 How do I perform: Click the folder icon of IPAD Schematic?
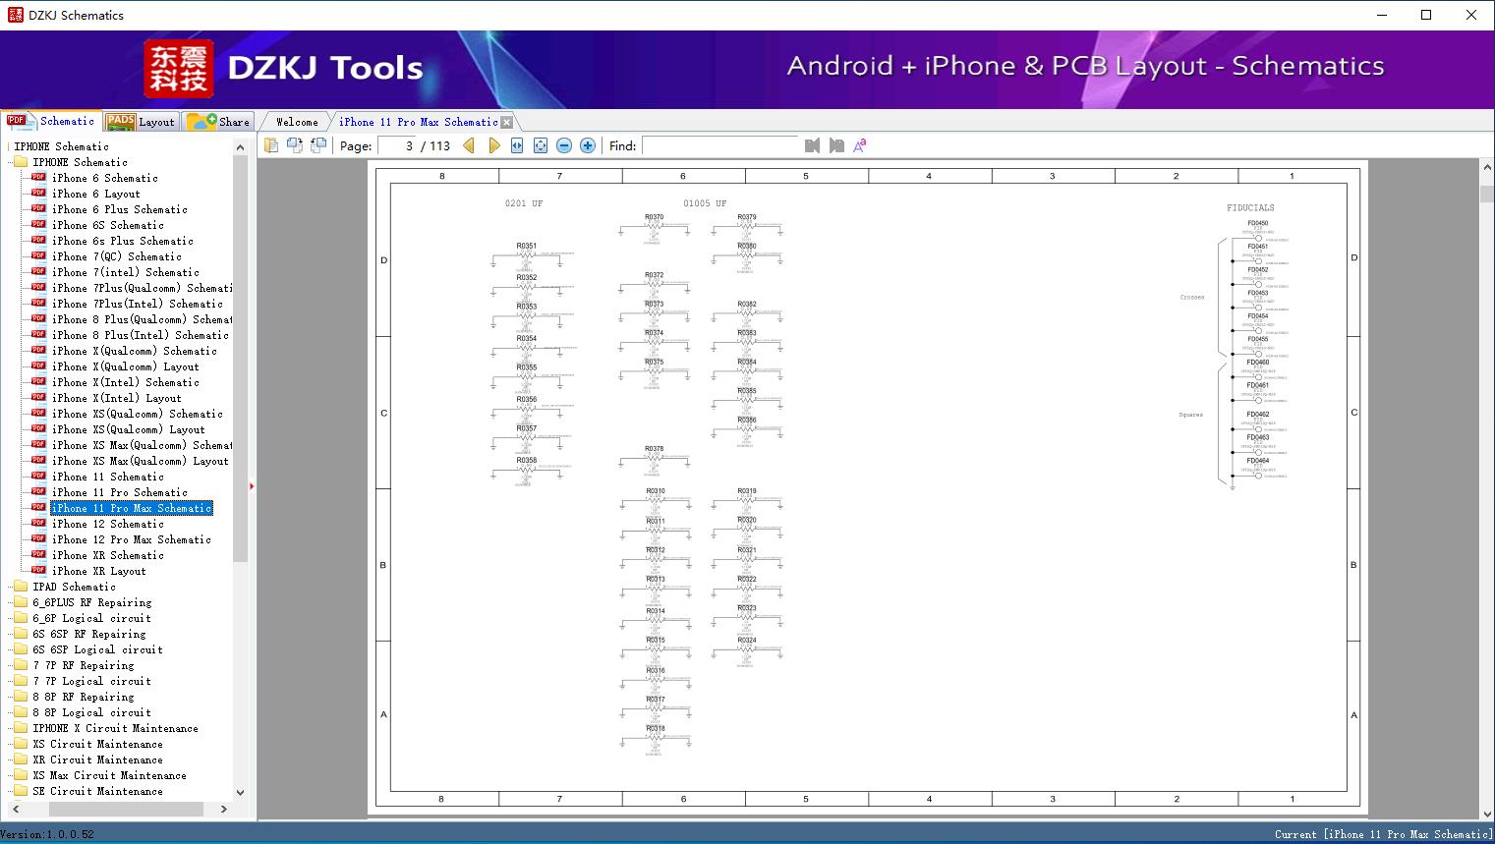pyautogui.click(x=20, y=587)
